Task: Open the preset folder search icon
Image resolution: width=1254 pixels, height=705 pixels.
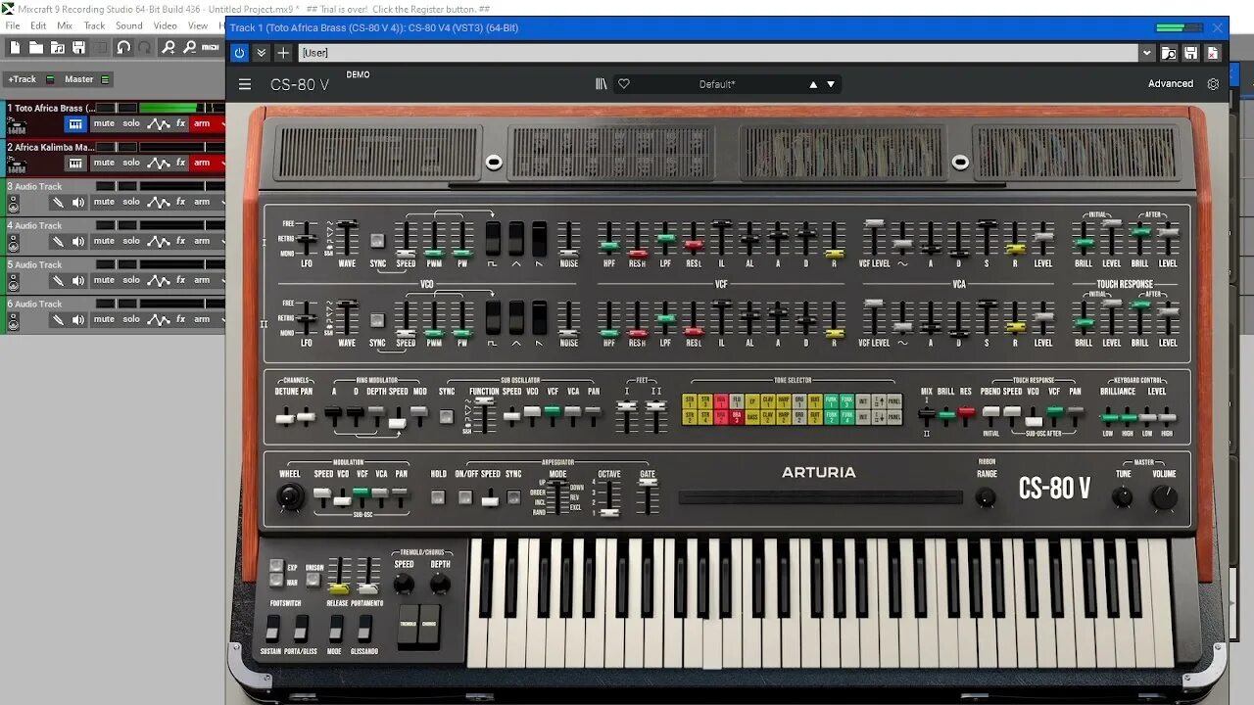Action: (1169, 53)
